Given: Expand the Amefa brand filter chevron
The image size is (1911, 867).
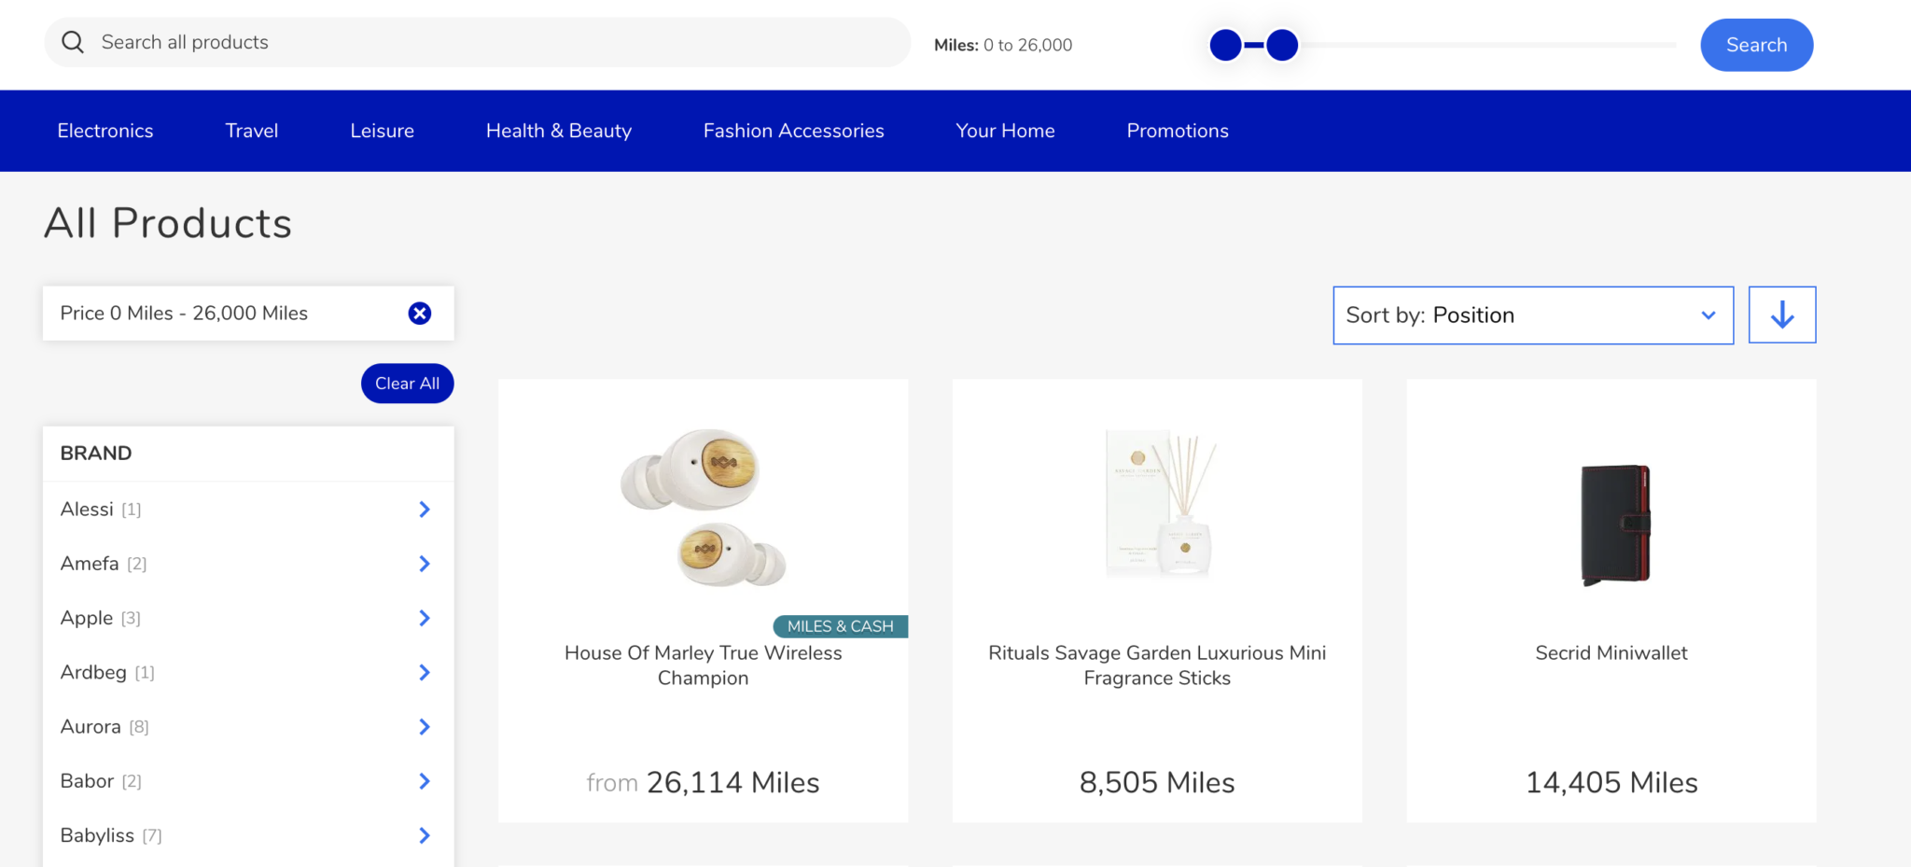Looking at the screenshot, I should (425, 564).
